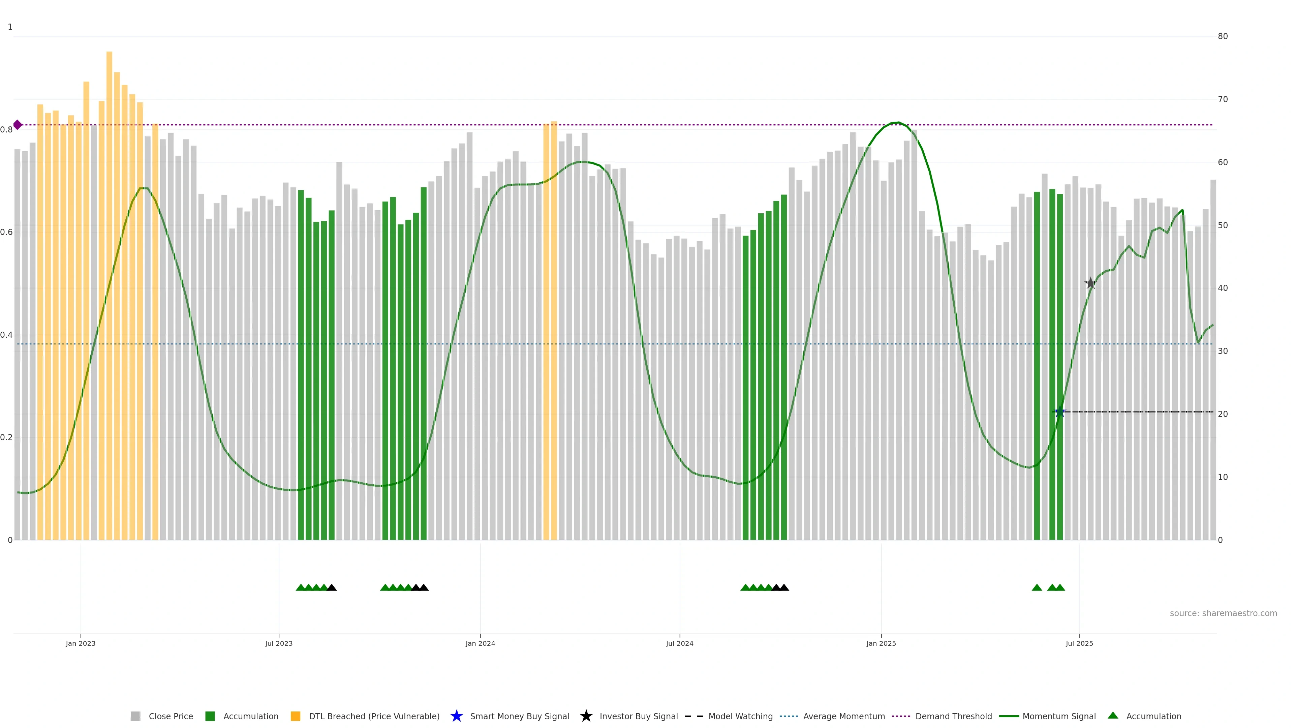Click the purple diamond Demand Threshold marker
The width and height of the screenshot is (1294, 728).
[18, 125]
